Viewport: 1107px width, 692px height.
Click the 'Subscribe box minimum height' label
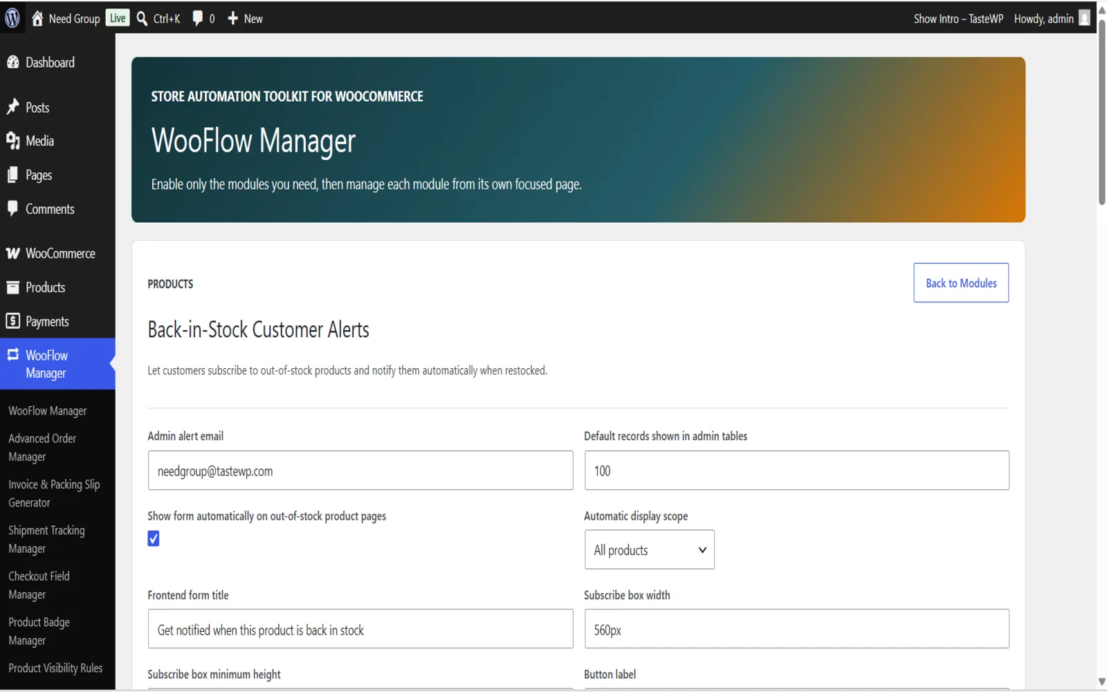click(x=214, y=674)
